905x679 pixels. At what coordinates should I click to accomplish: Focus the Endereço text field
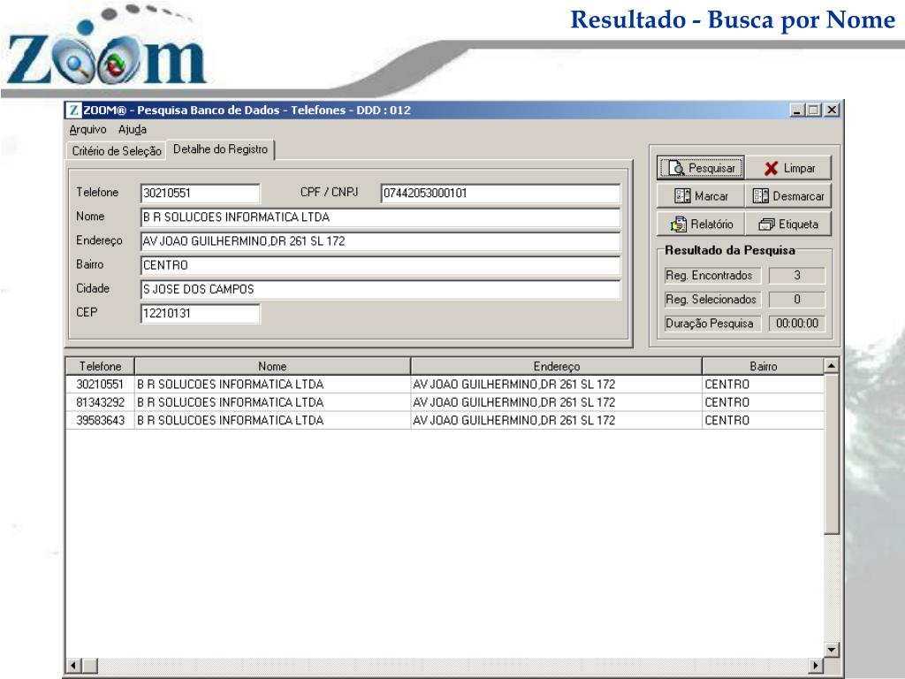380,241
